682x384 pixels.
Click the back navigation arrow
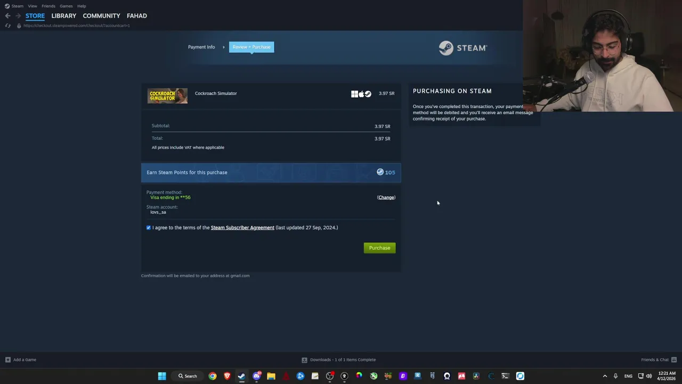pyautogui.click(x=7, y=16)
